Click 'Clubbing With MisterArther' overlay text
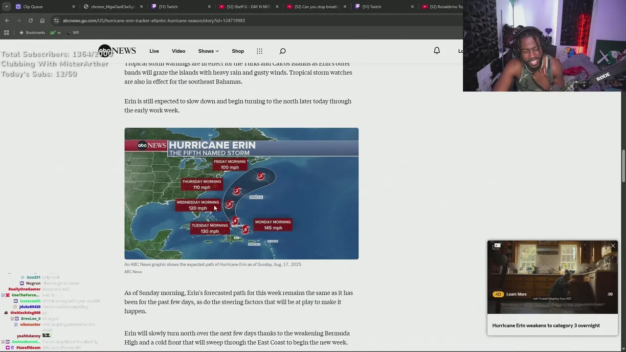Viewport: 626px width, 352px height. tap(54, 64)
